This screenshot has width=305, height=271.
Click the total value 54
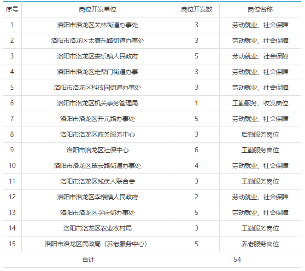(237, 259)
